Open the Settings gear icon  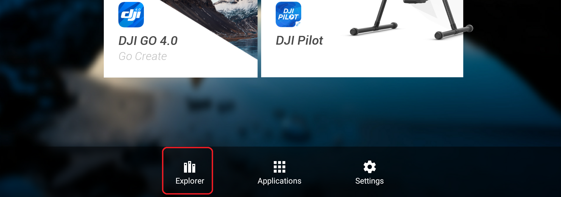click(x=370, y=167)
